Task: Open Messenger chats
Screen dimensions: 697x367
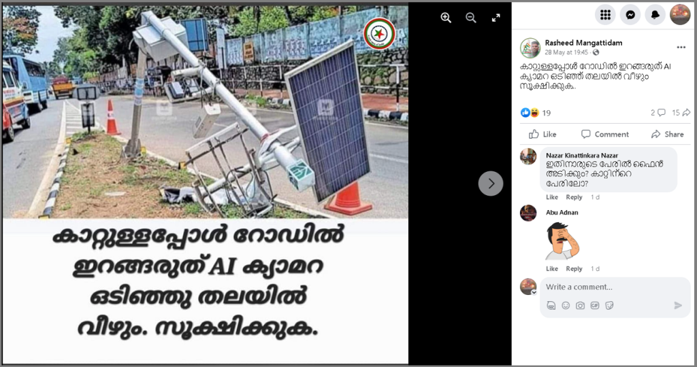Action: (x=630, y=15)
